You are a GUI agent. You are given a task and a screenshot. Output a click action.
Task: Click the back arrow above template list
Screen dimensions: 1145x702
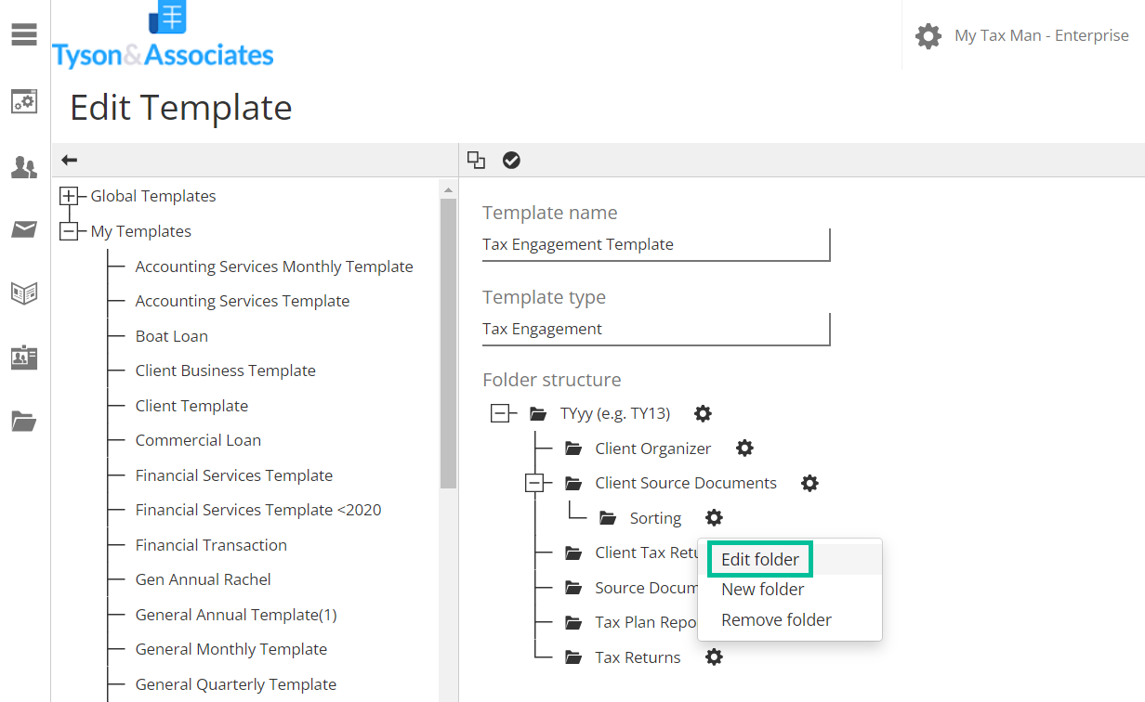coord(69,159)
